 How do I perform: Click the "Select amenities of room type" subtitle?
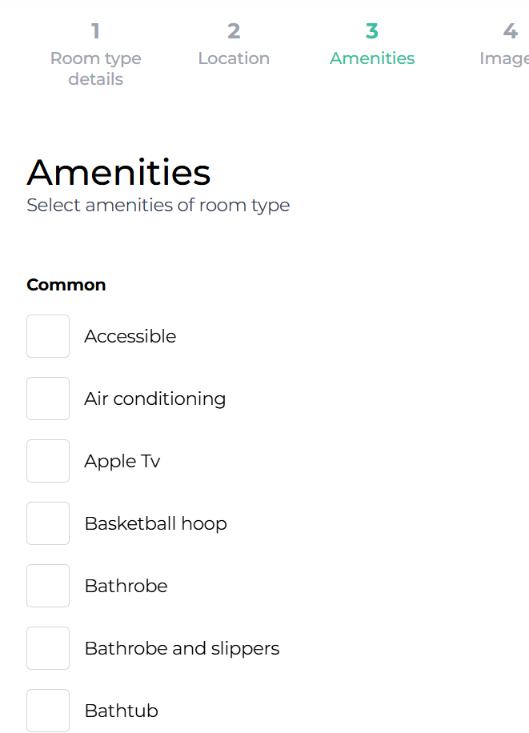158,205
